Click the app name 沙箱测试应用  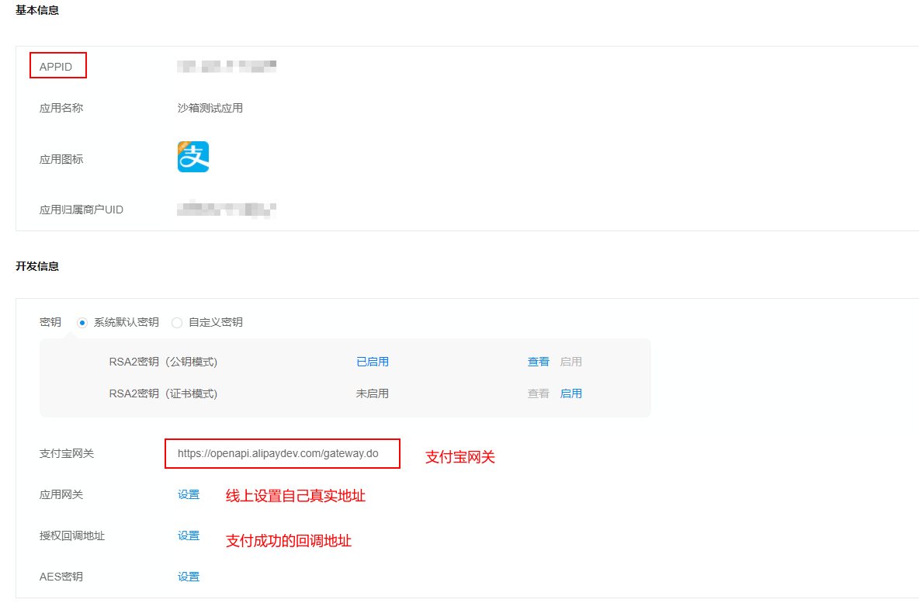tap(210, 108)
